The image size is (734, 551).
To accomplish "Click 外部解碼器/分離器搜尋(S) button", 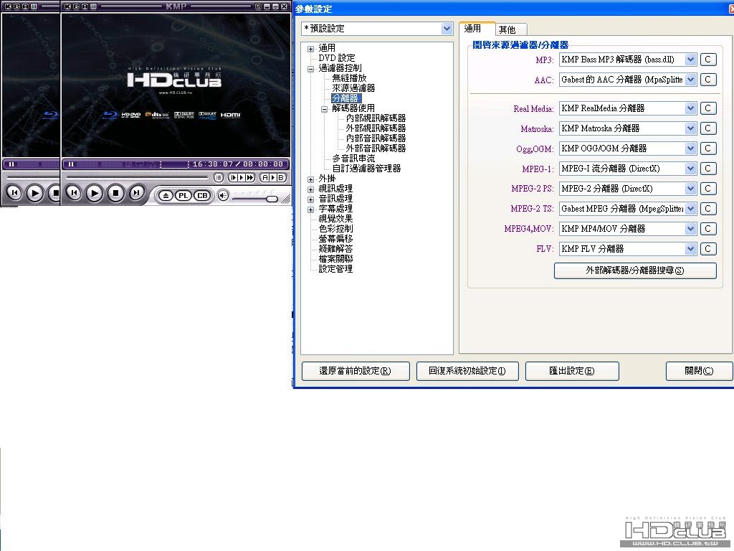I will tap(635, 270).
